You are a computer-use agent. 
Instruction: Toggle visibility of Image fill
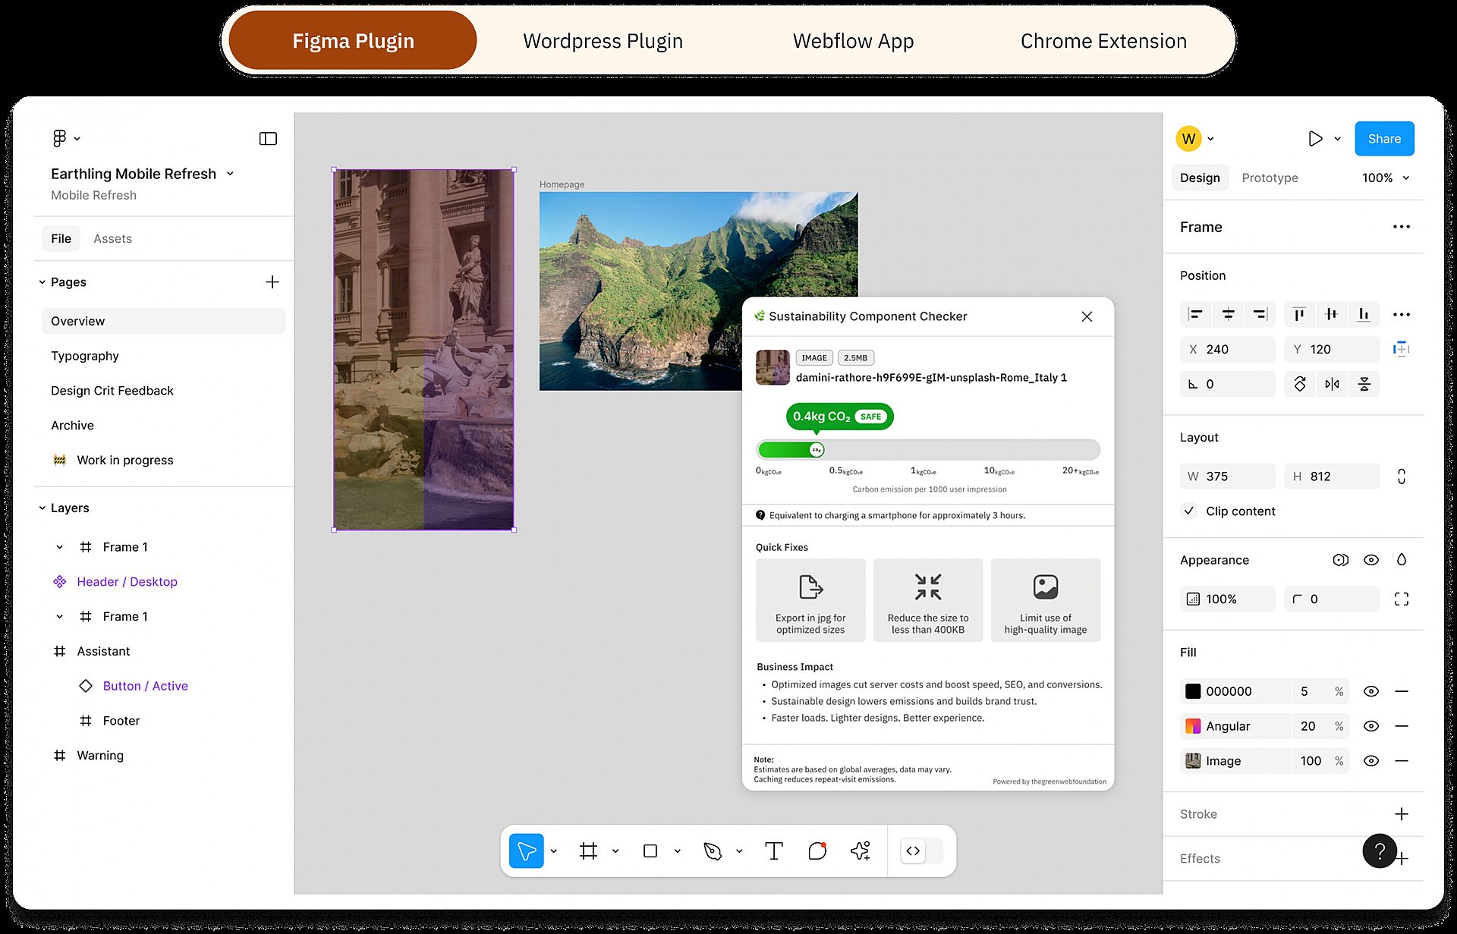coord(1370,761)
